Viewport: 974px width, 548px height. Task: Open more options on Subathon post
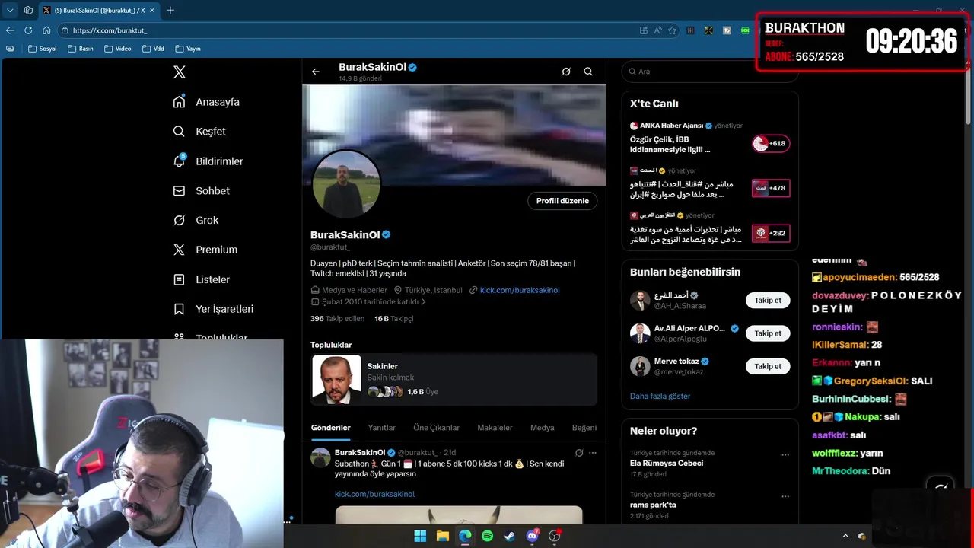[593, 453]
